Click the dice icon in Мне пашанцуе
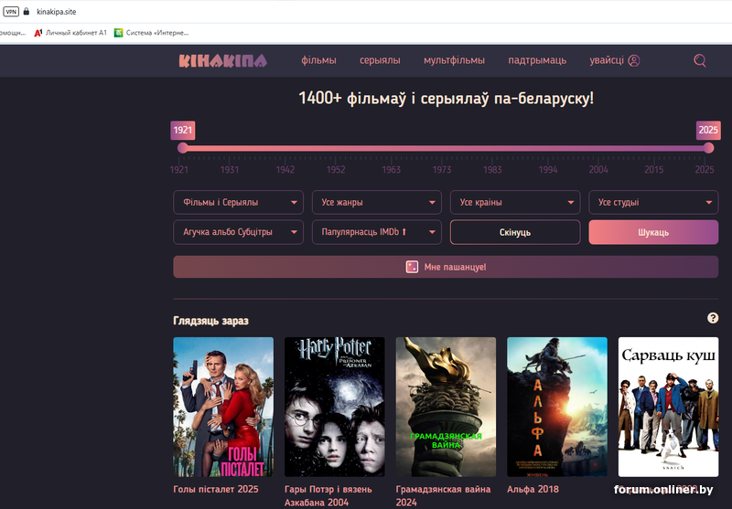 pos(412,267)
